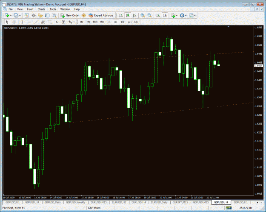The height and width of the screenshot is (212, 266).
Task: Toggle chart auto scroll
Action: (158, 16)
